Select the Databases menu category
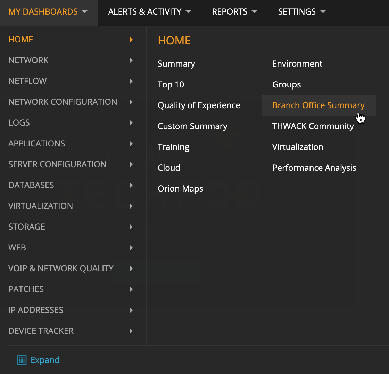 point(31,185)
